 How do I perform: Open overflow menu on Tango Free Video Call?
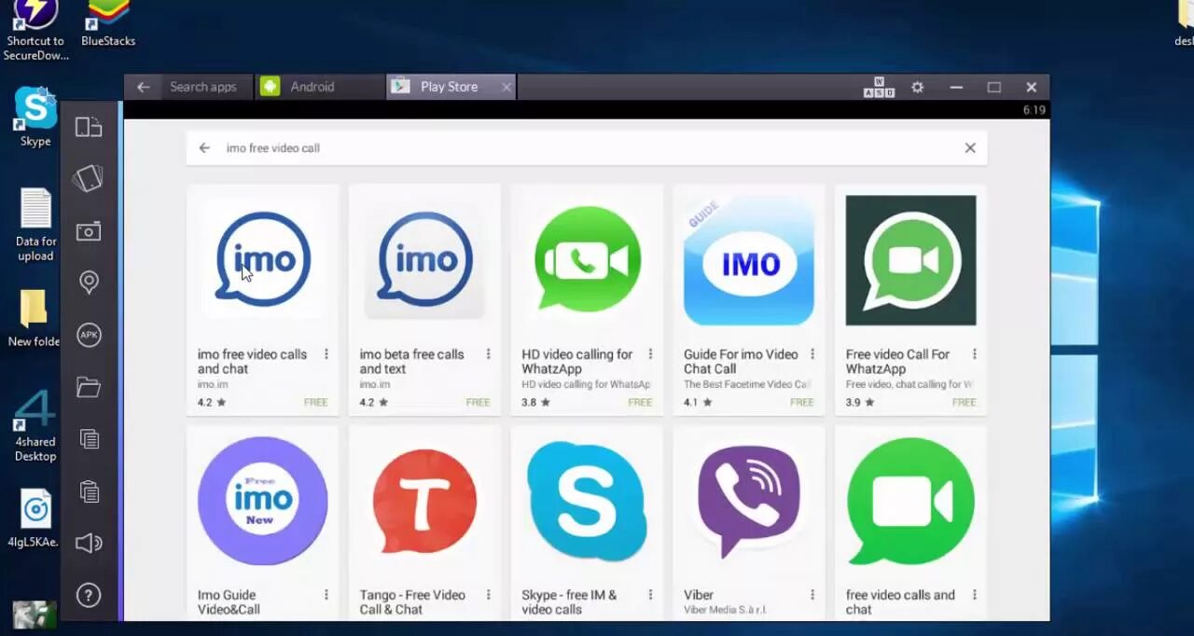[488, 594]
